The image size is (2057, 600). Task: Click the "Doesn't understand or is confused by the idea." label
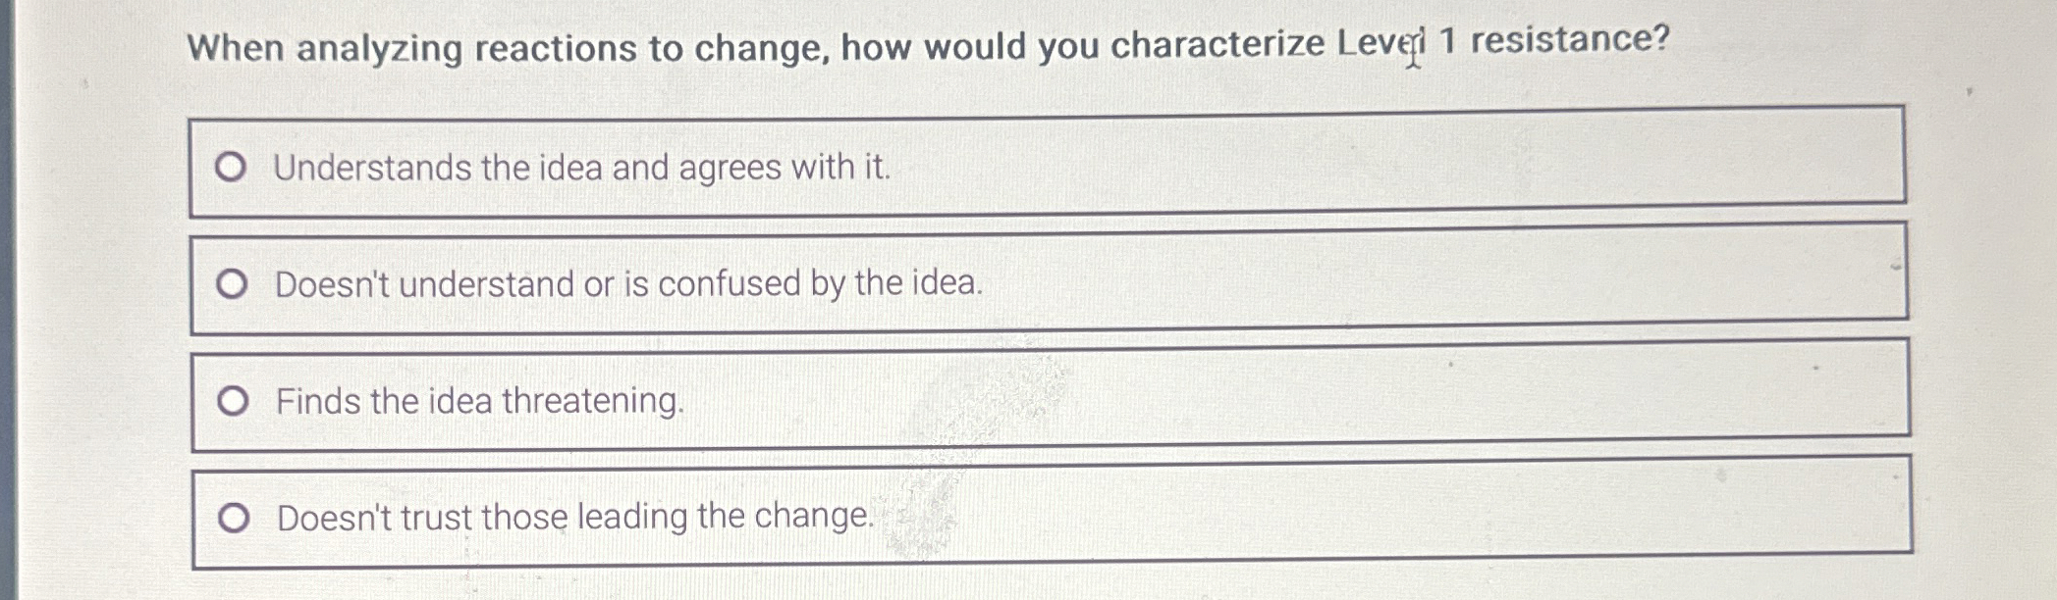pyautogui.click(x=628, y=284)
